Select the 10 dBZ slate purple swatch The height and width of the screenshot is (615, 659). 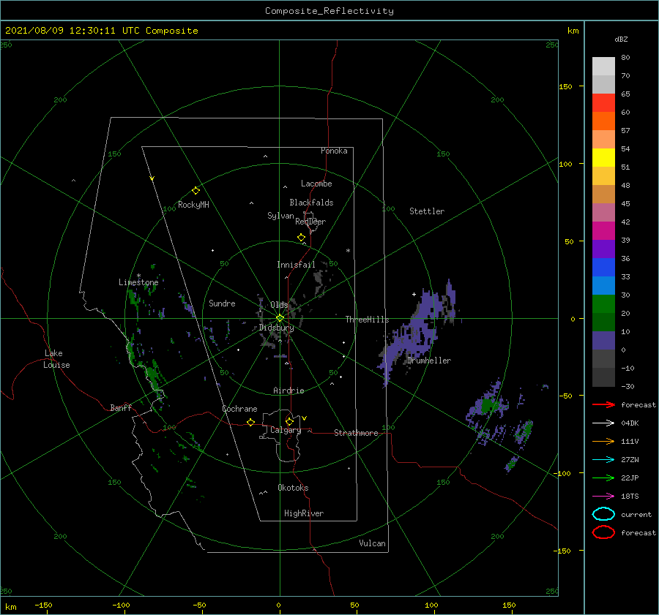[x=603, y=341]
